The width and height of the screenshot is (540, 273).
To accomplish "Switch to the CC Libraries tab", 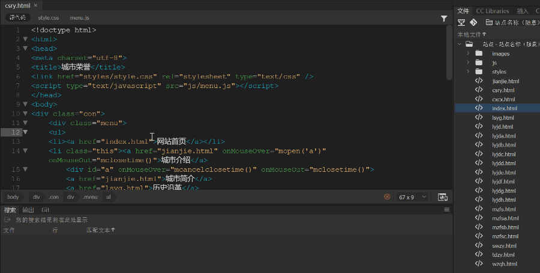I will [492, 11].
